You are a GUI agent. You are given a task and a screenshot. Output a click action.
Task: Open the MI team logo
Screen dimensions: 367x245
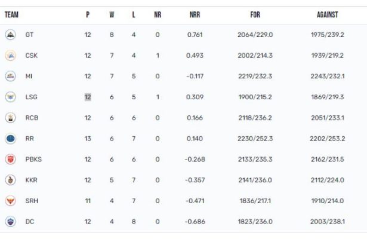tap(10, 76)
